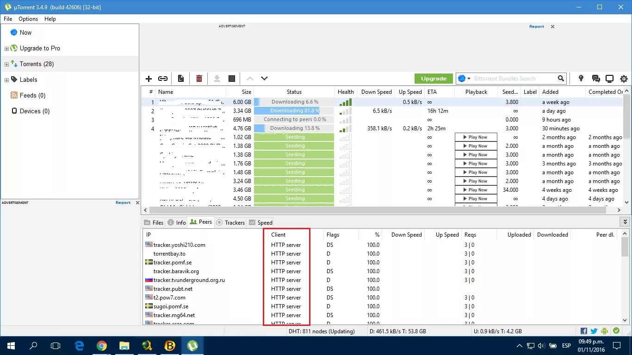Viewport: 632px width, 355px height.
Task: Click the taskbar search icon
Action: tap(33, 346)
